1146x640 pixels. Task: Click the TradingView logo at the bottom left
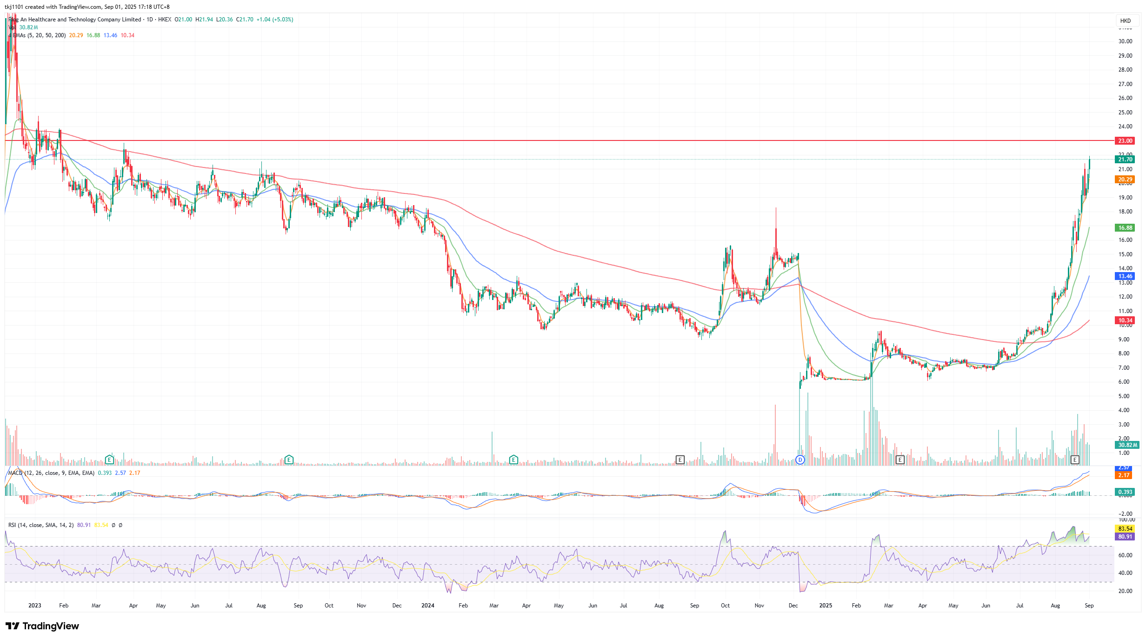coord(42,626)
